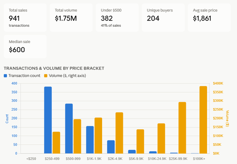Click the orange volume bar for $2K-4.9K
The height and width of the screenshot is (164, 237).
pyautogui.click(x=119, y=133)
